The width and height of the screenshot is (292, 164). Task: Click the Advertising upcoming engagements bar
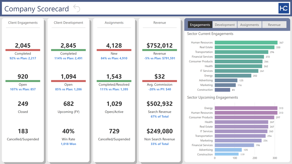pyautogui.click(x=228, y=150)
